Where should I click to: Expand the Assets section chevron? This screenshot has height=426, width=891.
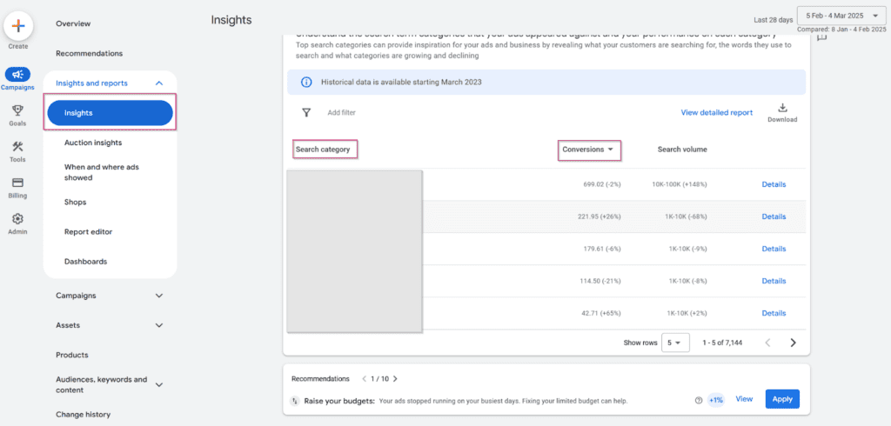[159, 325]
